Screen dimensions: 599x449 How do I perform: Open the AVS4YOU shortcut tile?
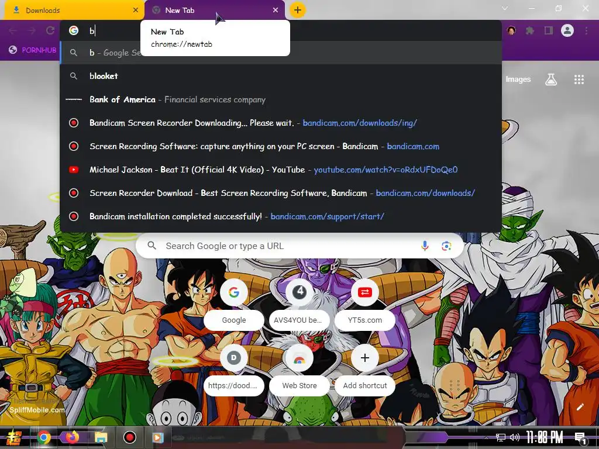[x=299, y=304]
